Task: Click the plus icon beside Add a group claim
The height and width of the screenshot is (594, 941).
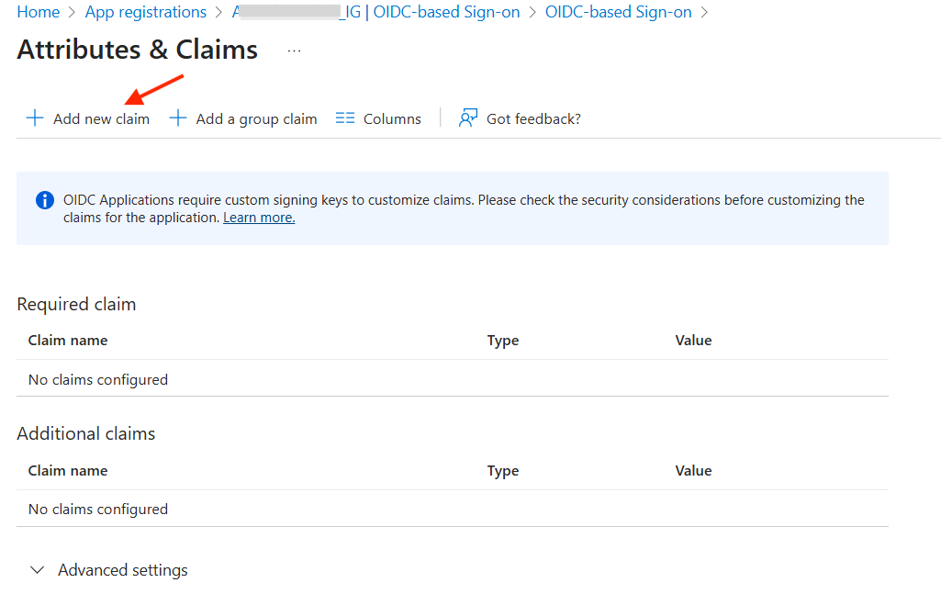Action: (178, 118)
